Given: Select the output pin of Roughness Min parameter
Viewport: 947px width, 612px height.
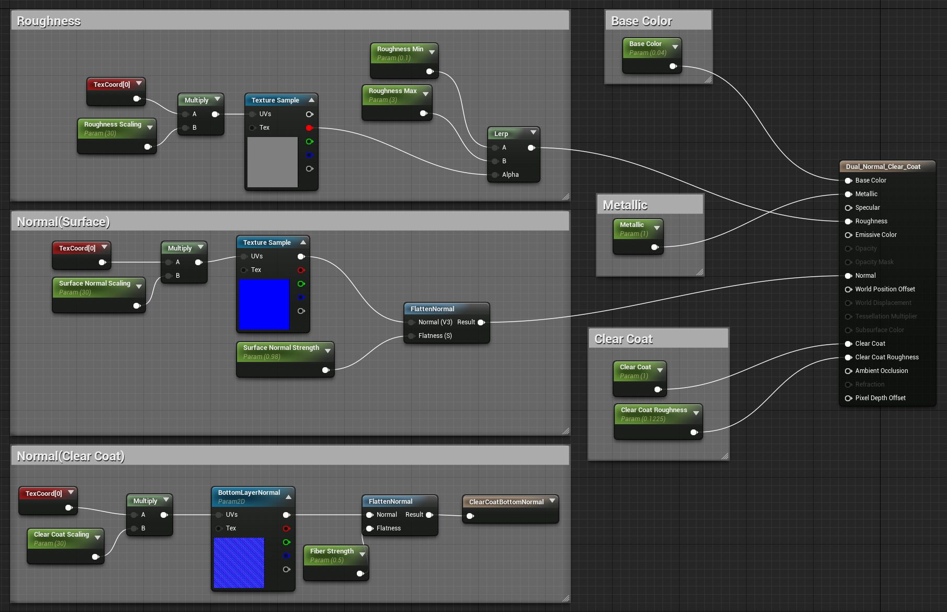Looking at the screenshot, I should pos(430,72).
